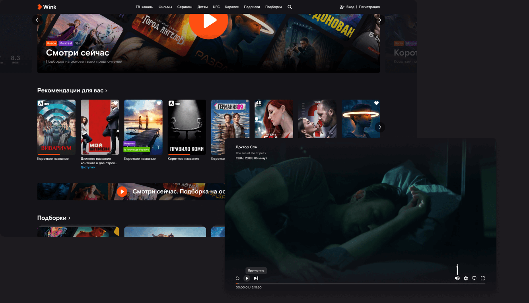Click В переводе Гоблина green badge

pos(137,150)
